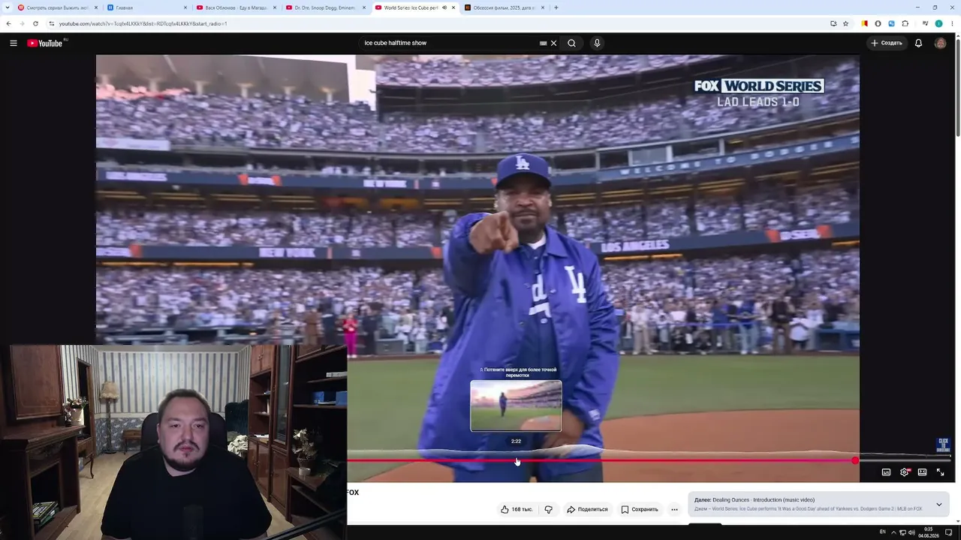This screenshot has height=540, width=961.
Task: Click the page vertical scrollbar thumb
Action: tap(956, 86)
